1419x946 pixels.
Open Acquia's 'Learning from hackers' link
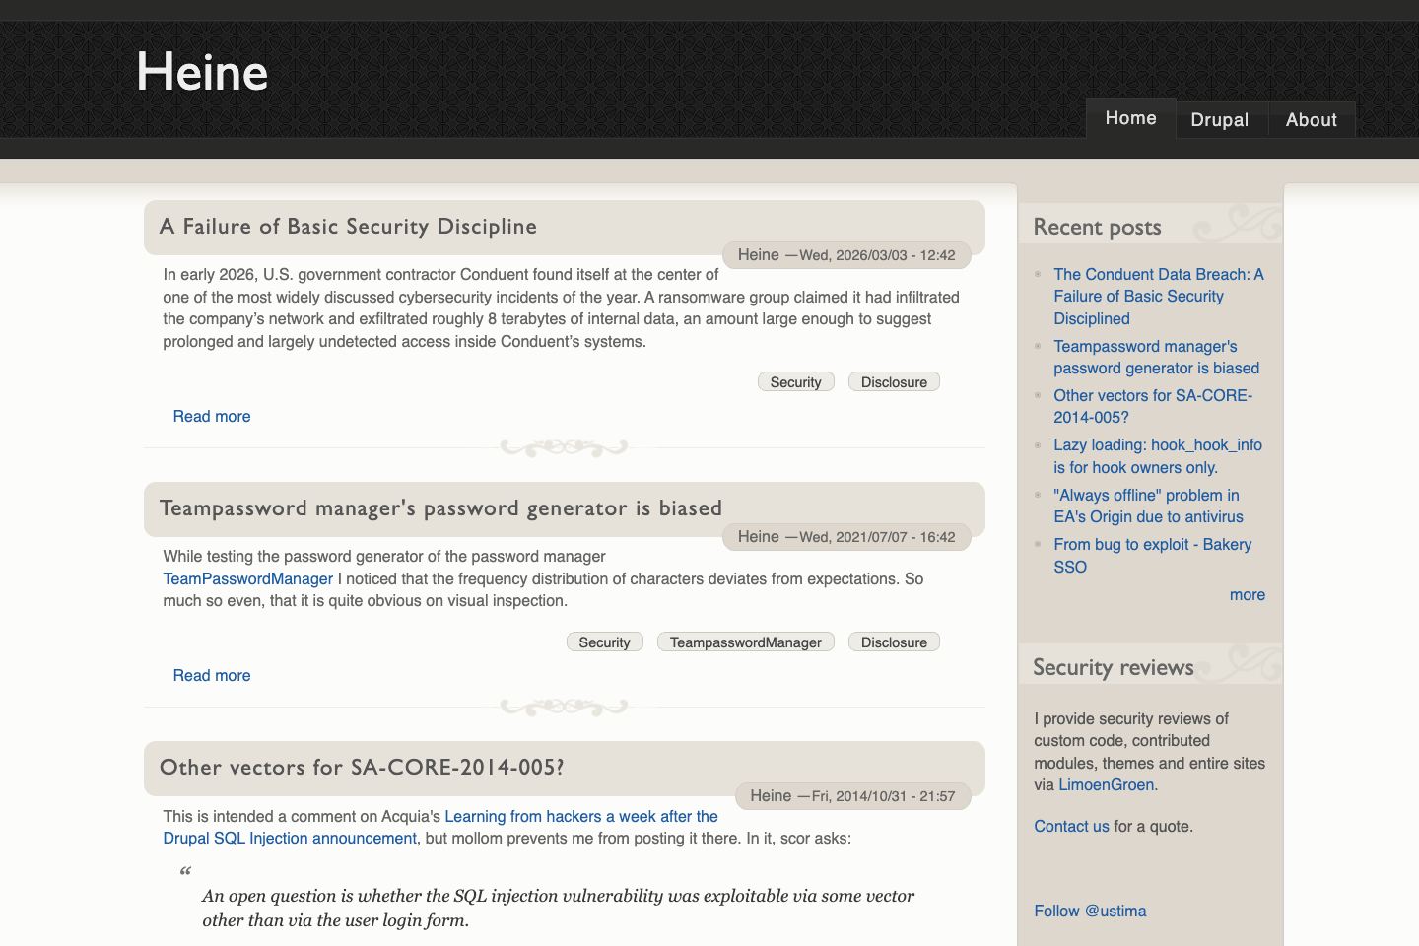(580, 816)
